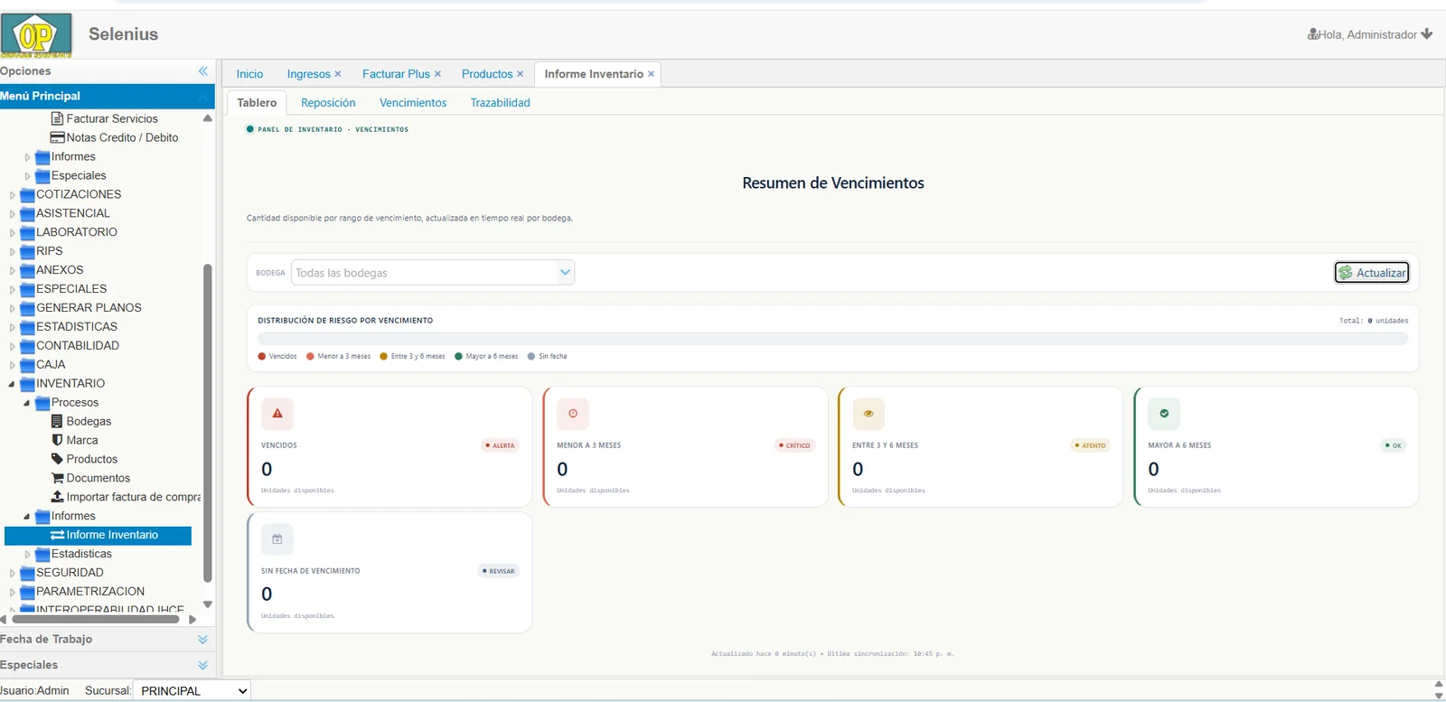Close the Ingresos tab
1446x702 pixels.
tap(338, 74)
